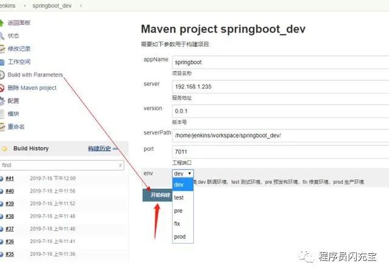Go to 工作空间
Viewport: 389px width, 274px height.
(19, 62)
